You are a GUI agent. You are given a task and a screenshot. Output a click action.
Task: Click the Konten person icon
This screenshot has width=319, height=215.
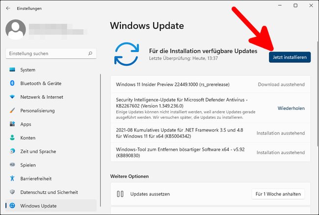click(12, 138)
